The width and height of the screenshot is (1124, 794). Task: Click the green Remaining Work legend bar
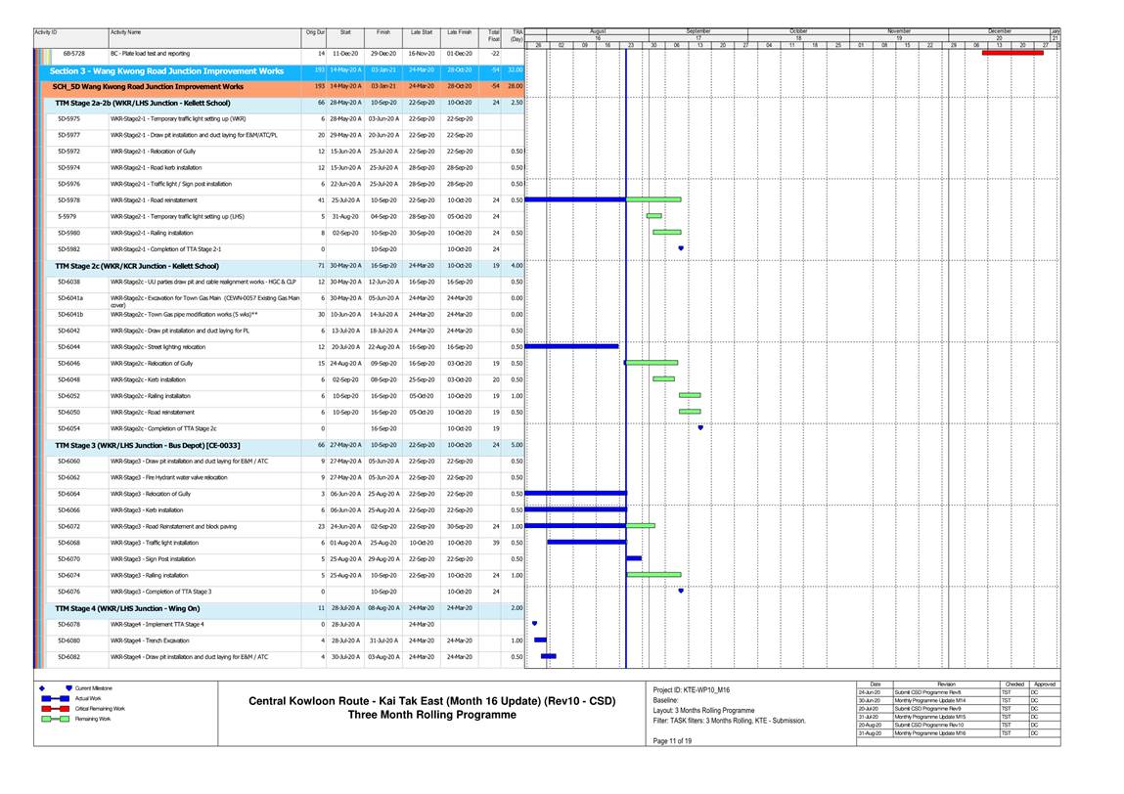click(54, 718)
